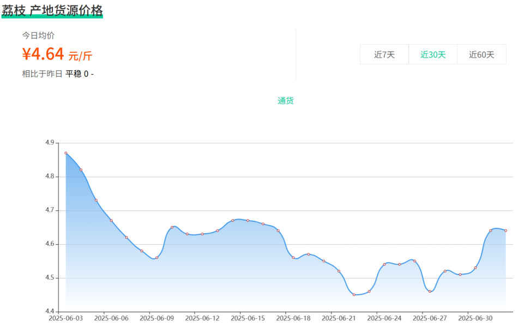Click the data point marker on 2025-06-15
The image size is (525, 328).
[248, 221]
